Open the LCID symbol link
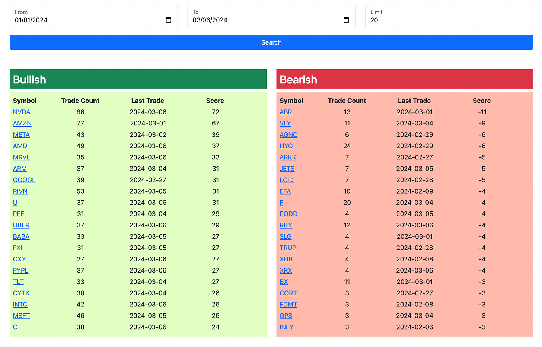The image size is (542, 347). [x=287, y=180]
